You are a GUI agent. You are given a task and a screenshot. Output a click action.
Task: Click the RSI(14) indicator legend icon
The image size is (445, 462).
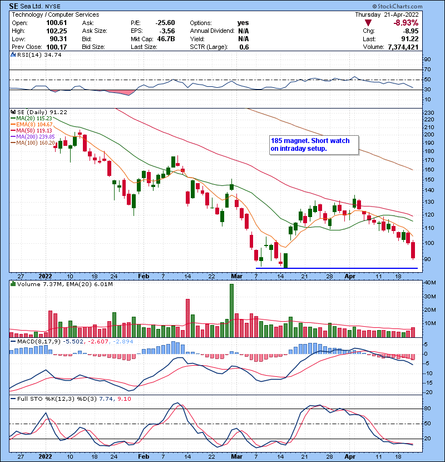[x=13, y=55]
